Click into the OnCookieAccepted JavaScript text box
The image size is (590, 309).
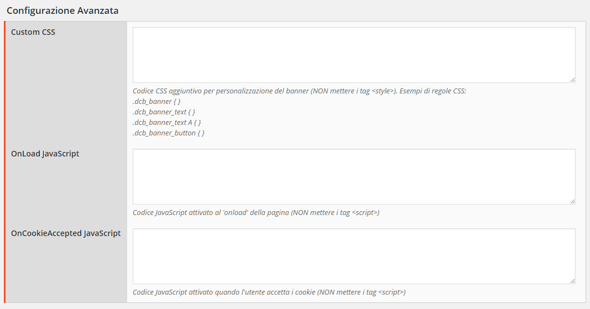[354, 256]
